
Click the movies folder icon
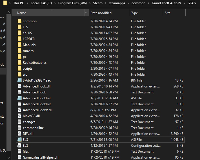(19, 51)
